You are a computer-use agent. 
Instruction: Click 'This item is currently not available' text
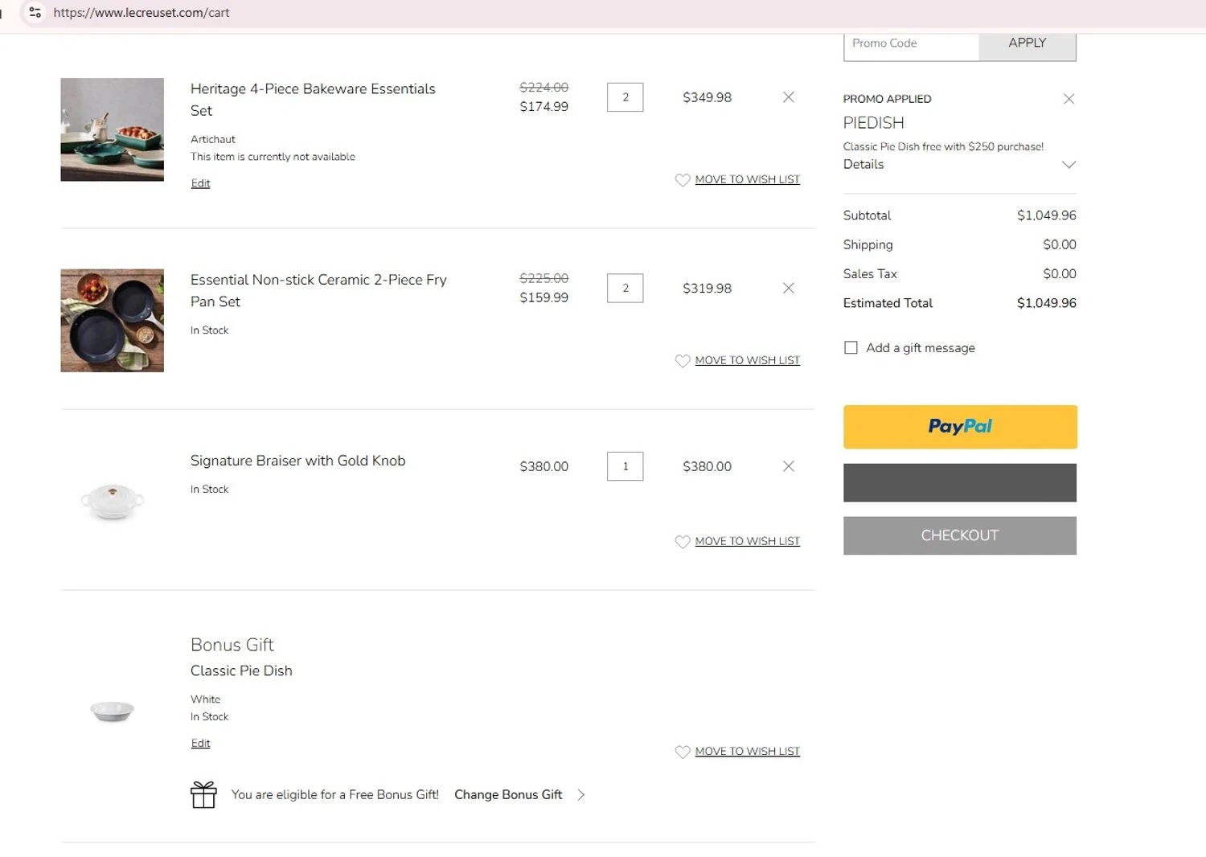273,157
